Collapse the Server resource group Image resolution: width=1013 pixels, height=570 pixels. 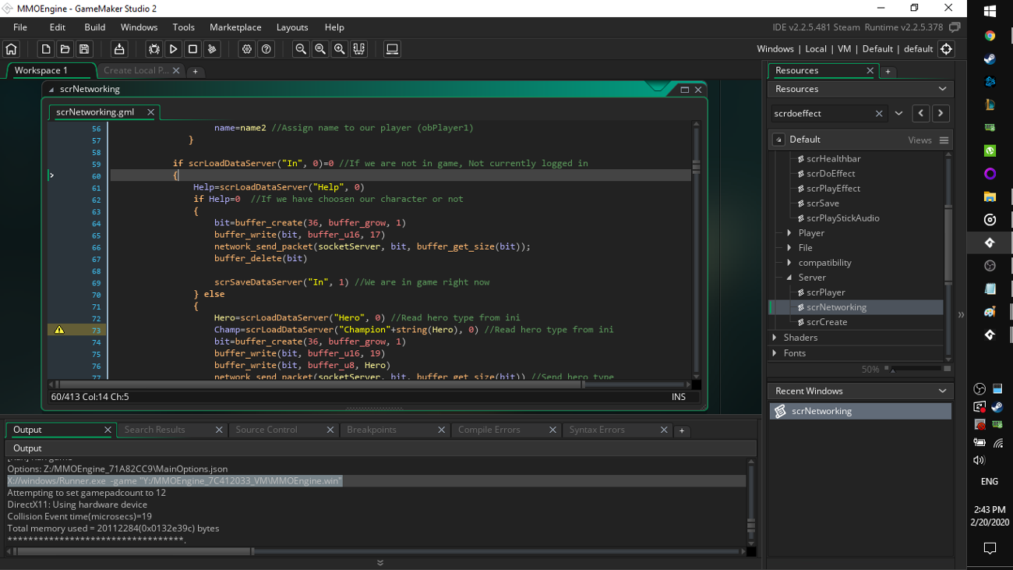[789, 277]
